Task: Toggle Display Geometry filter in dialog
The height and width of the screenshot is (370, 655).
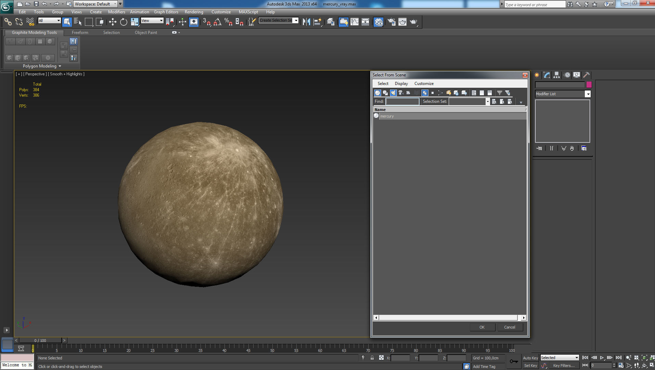Action: pyautogui.click(x=377, y=93)
